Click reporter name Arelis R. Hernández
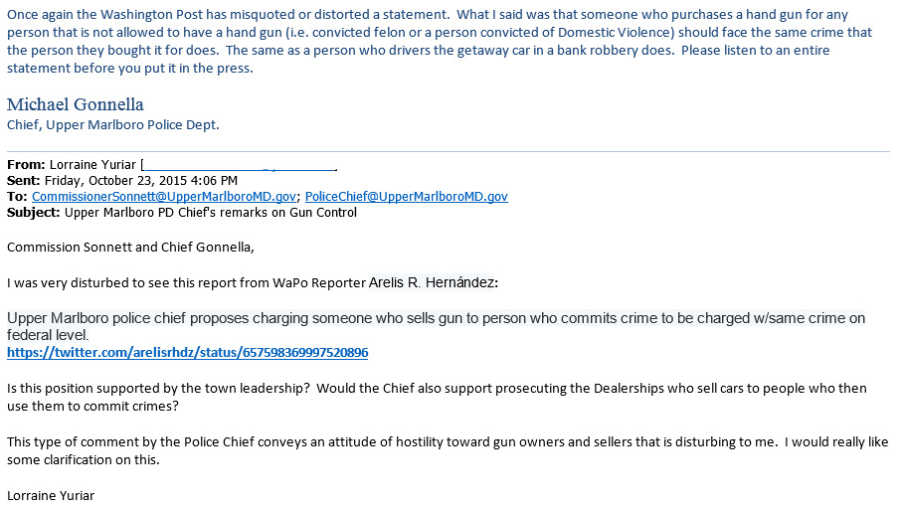904x512 pixels. pyautogui.click(x=433, y=283)
